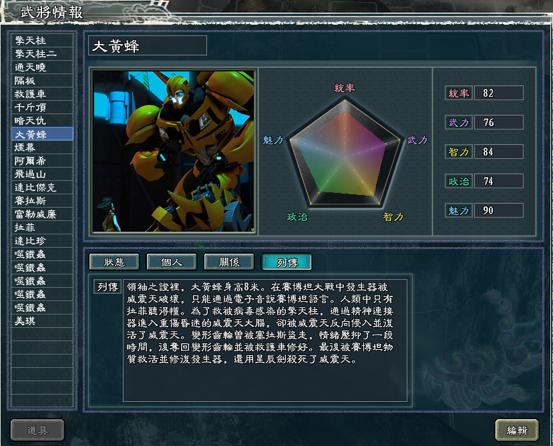This screenshot has width=553, height=446.
Task: Select 美琪 at the list bottom
Action: click(x=42, y=321)
